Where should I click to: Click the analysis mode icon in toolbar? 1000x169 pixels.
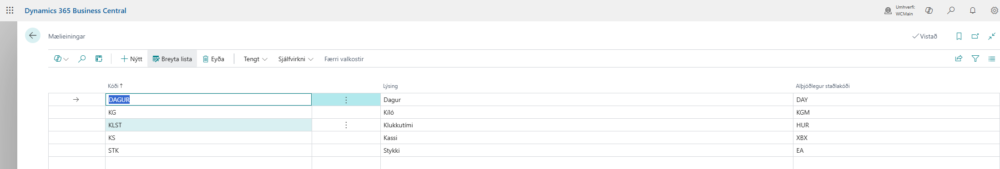pos(99,59)
